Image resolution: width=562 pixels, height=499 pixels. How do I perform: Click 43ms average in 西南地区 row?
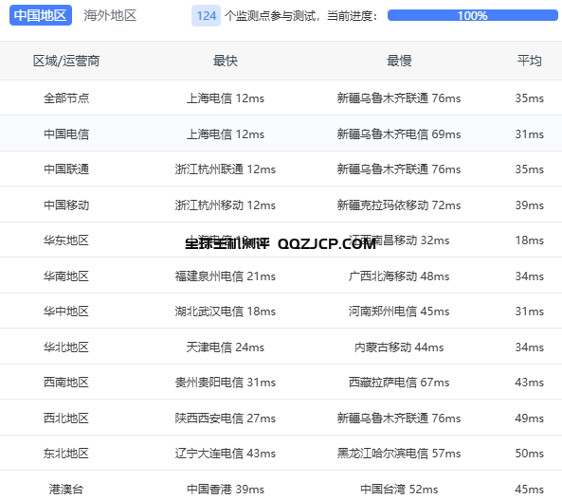[x=530, y=383]
